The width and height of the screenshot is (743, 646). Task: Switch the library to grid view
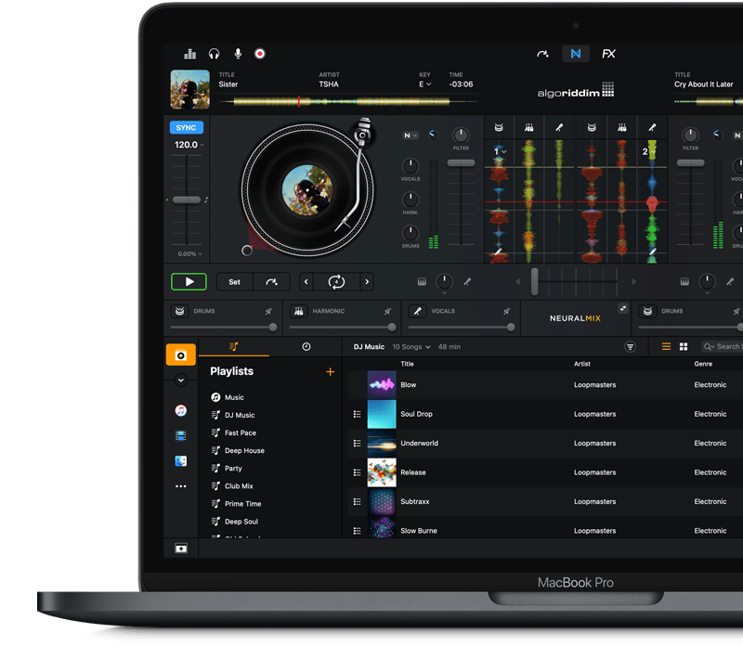coord(684,346)
